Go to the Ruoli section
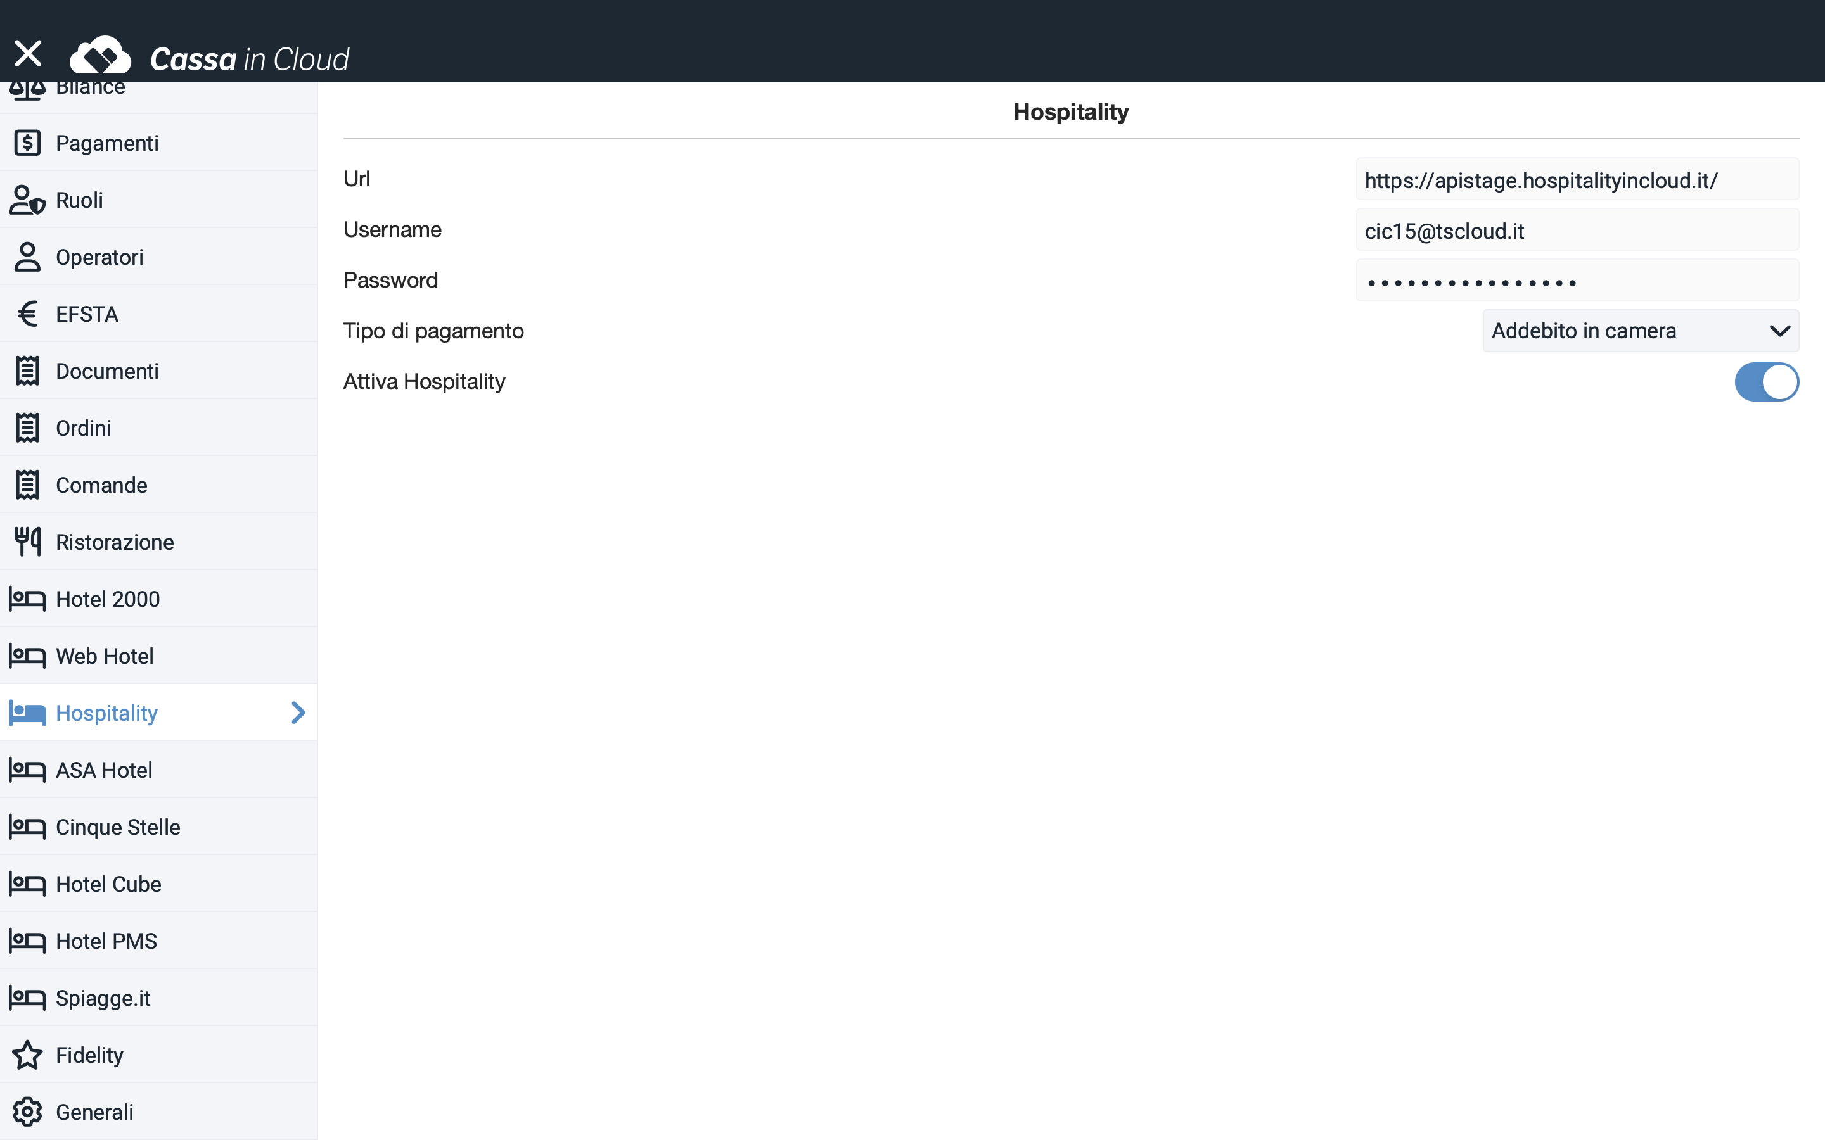The image size is (1825, 1140). pyautogui.click(x=158, y=199)
